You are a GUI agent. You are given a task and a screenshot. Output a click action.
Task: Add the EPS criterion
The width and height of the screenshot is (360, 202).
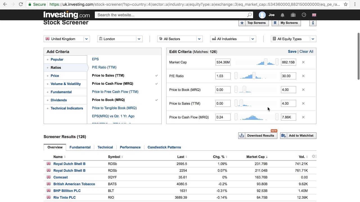click(x=95, y=59)
